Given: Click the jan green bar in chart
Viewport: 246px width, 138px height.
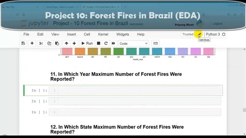Looking at the screenshot, I should 119,51.
